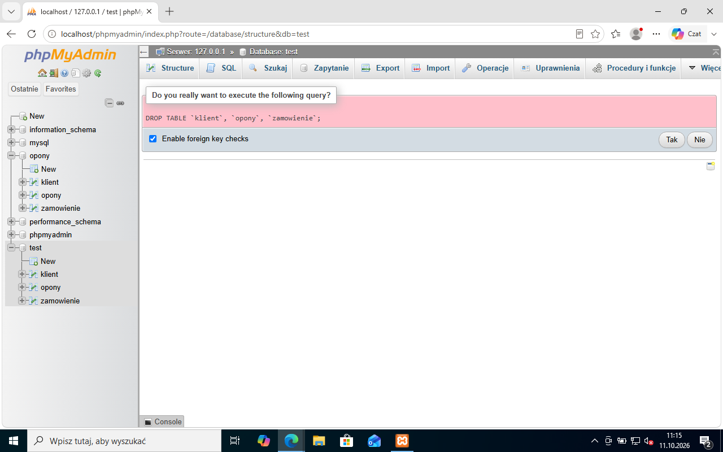Expand the phpmyadmin database node

pos(11,234)
